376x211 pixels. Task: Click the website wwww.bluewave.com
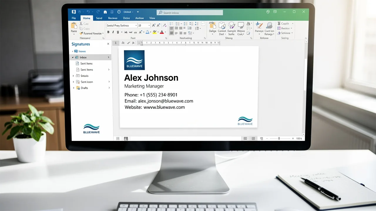[164, 107]
